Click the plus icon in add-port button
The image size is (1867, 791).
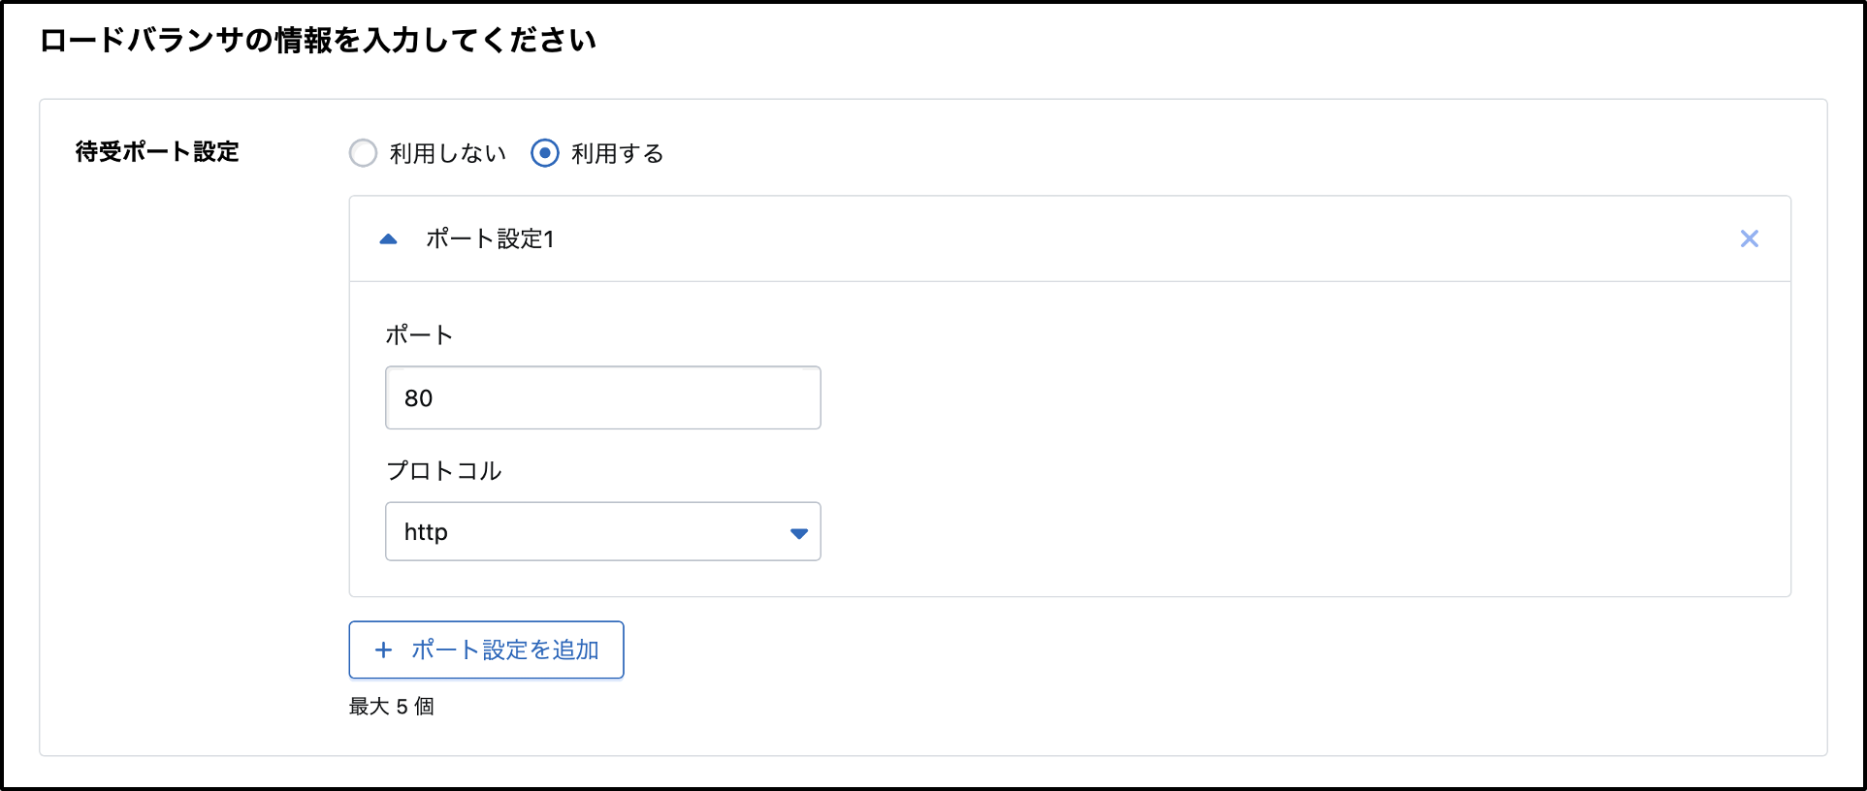tap(384, 650)
